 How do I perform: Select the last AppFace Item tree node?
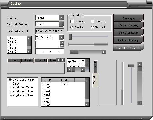[x=23, y=95]
